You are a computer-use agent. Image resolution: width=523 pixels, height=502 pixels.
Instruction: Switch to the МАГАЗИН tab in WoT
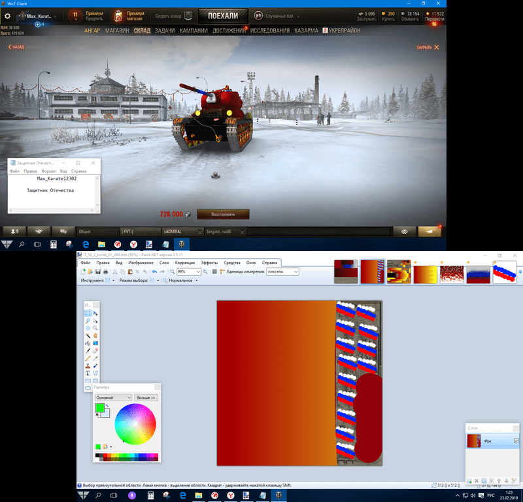tap(117, 31)
